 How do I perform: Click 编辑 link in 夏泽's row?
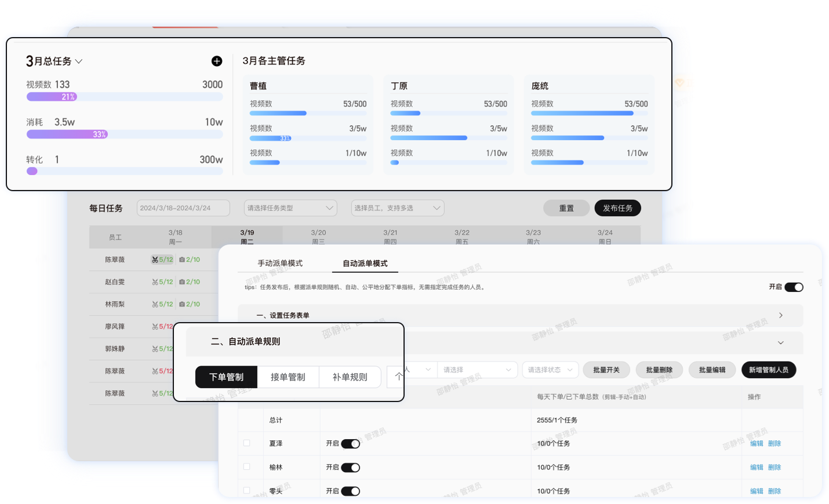coord(757,443)
